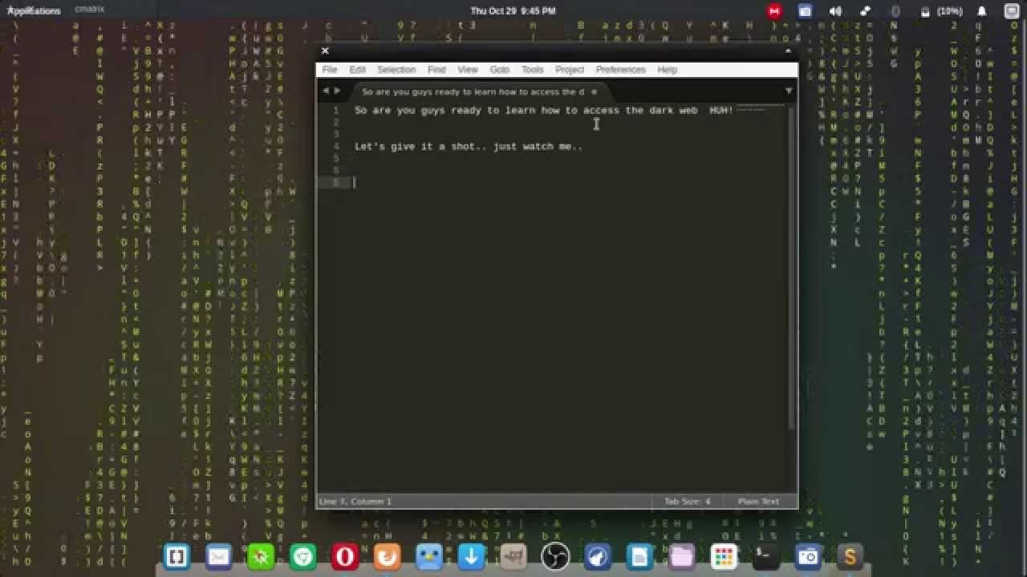This screenshot has height=577, width=1027.
Task: Click the back navigation arrow in the tab bar
Action: (326, 91)
